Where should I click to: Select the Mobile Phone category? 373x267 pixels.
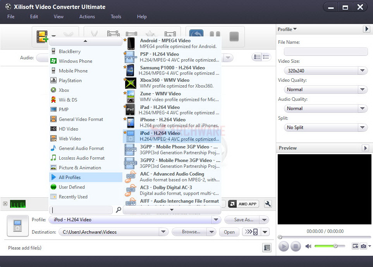point(86,71)
